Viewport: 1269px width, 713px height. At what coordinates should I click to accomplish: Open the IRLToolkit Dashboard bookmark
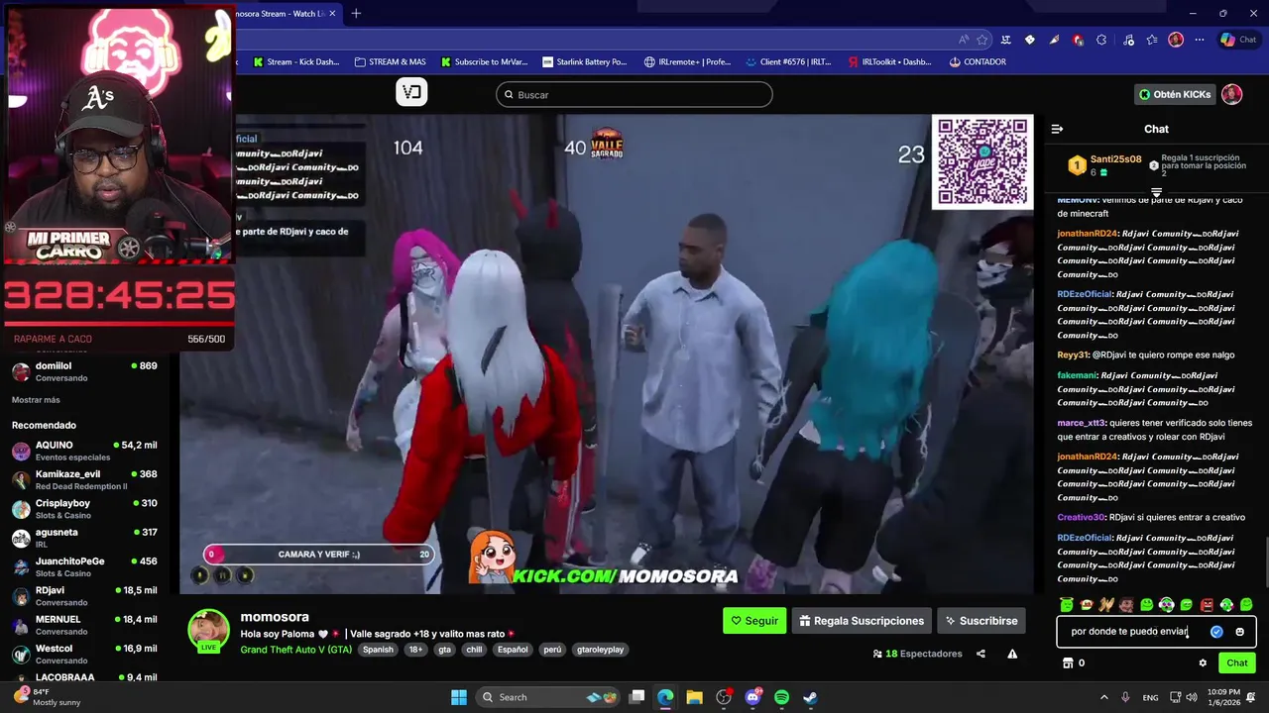click(x=889, y=61)
